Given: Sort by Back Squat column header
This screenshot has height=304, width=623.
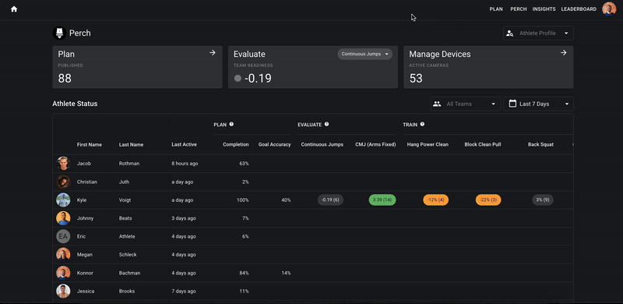Looking at the screenshot, I should tap(540, 145).
